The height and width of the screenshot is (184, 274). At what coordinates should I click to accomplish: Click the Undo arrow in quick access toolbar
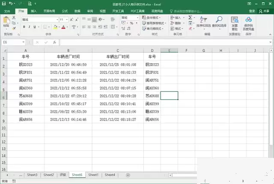[x=11, y=3]
